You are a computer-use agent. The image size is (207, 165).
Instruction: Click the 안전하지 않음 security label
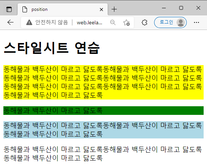tap(52, 22)
